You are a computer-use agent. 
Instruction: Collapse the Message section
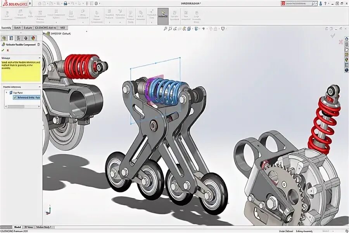point(40,58)
